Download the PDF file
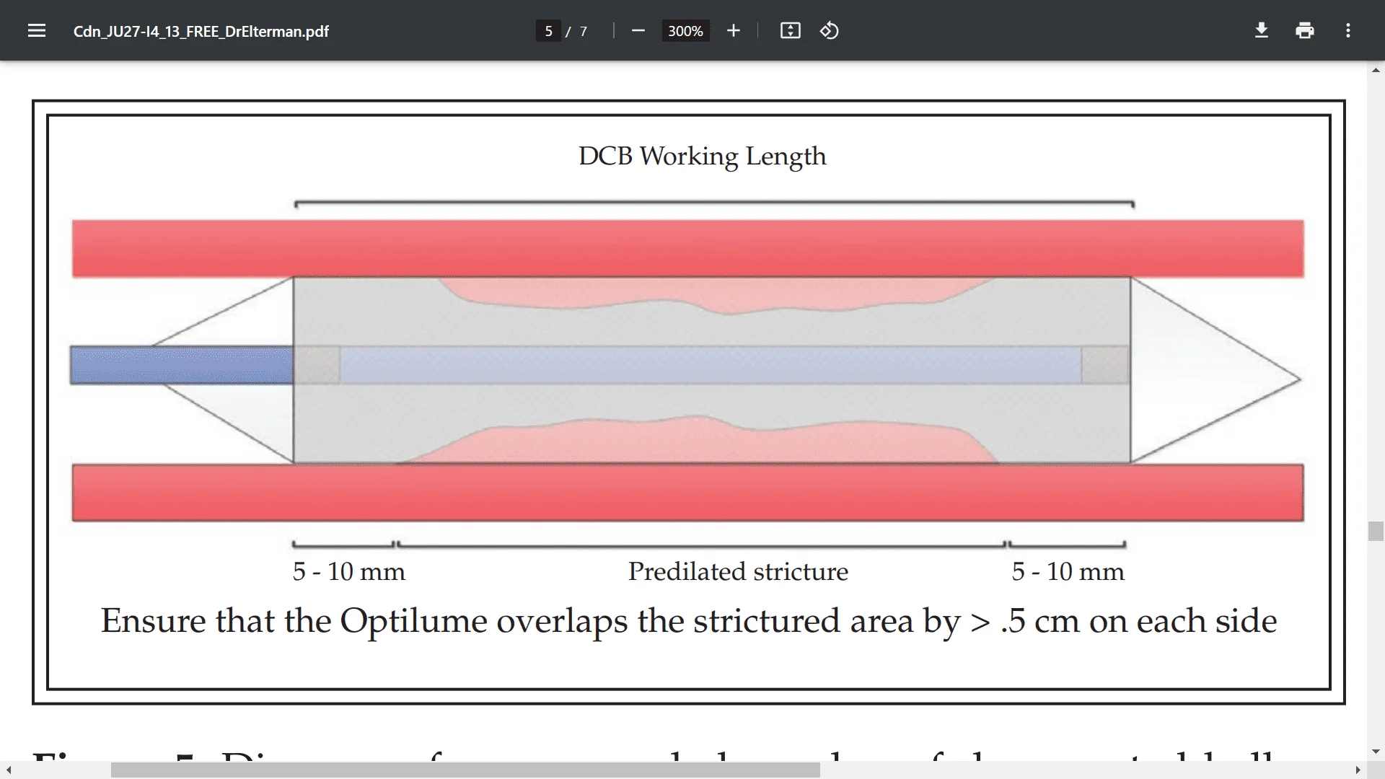The height and width of the screenshot is (779, 1385). (x=1262, y=31)
